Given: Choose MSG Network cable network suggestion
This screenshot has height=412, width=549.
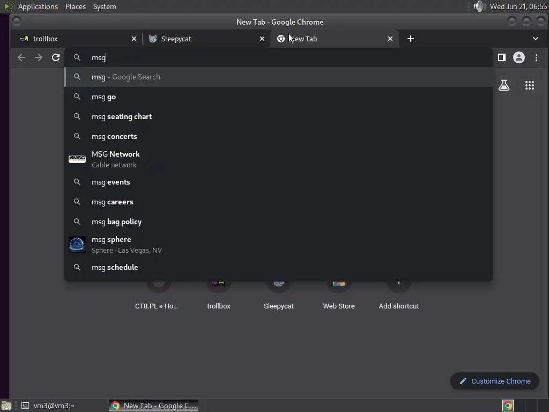Looking at the screenshot, I should click(x=279, y=159).
